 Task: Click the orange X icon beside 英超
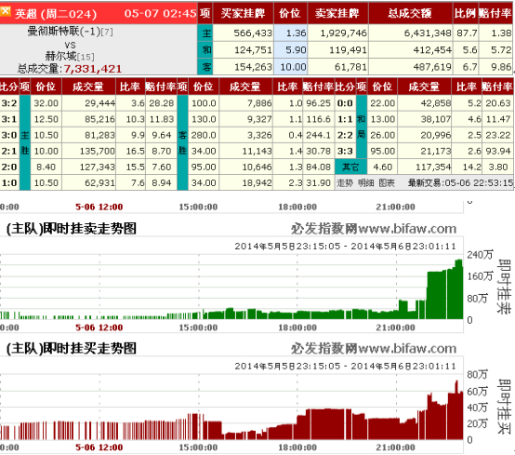(6, 11)
